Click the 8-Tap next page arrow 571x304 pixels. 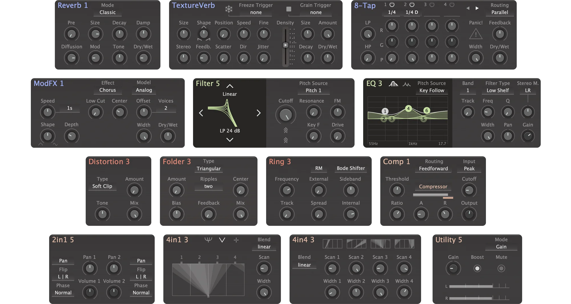pos(477,8)
